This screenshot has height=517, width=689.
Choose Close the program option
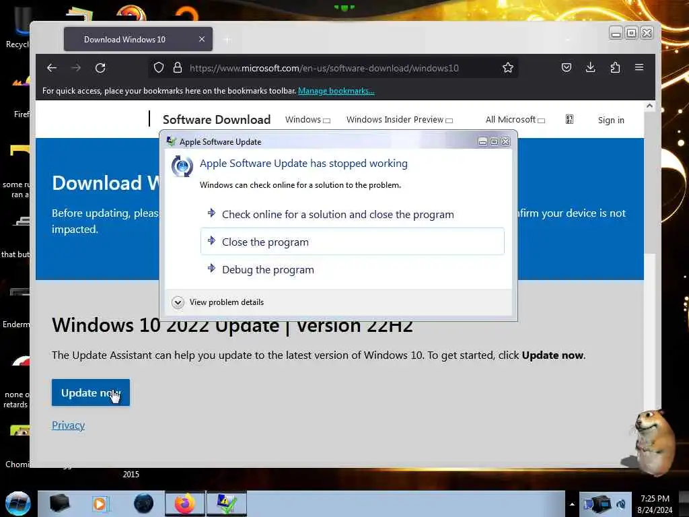click(353, 242)
